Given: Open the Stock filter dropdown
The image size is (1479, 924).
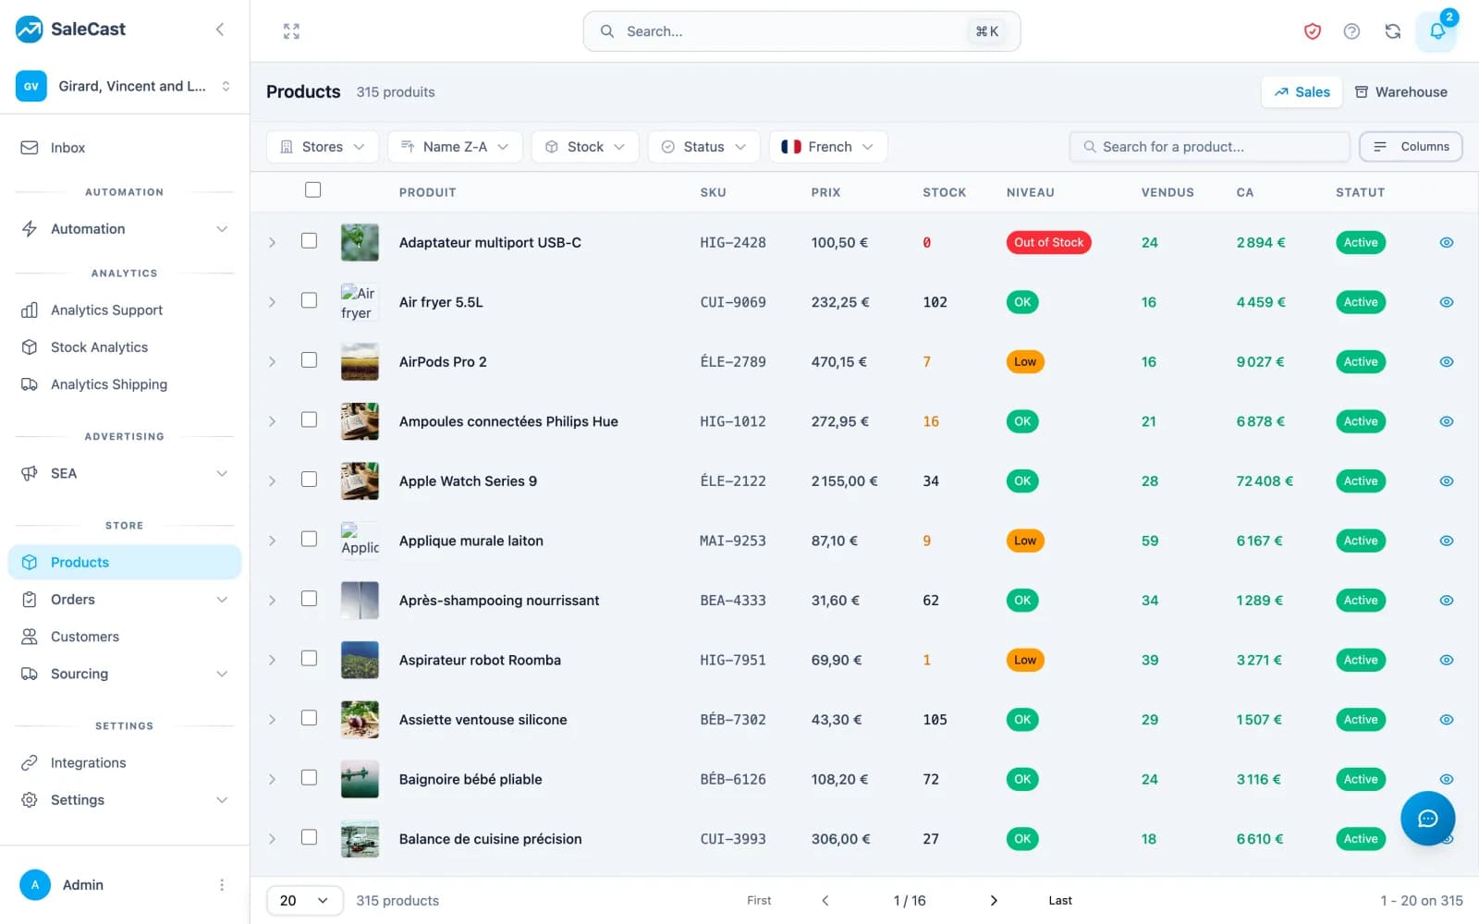Looking at the screenshot, I should click(585, 147).
